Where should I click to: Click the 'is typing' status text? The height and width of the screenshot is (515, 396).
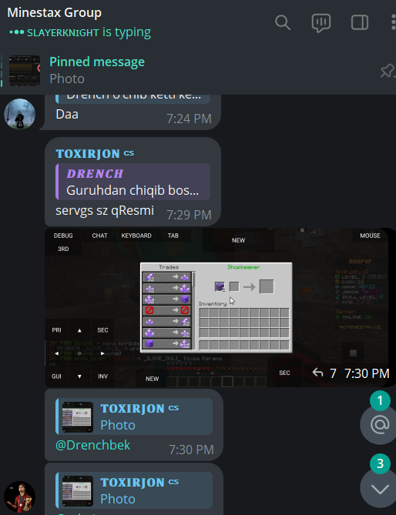point(126,32)
